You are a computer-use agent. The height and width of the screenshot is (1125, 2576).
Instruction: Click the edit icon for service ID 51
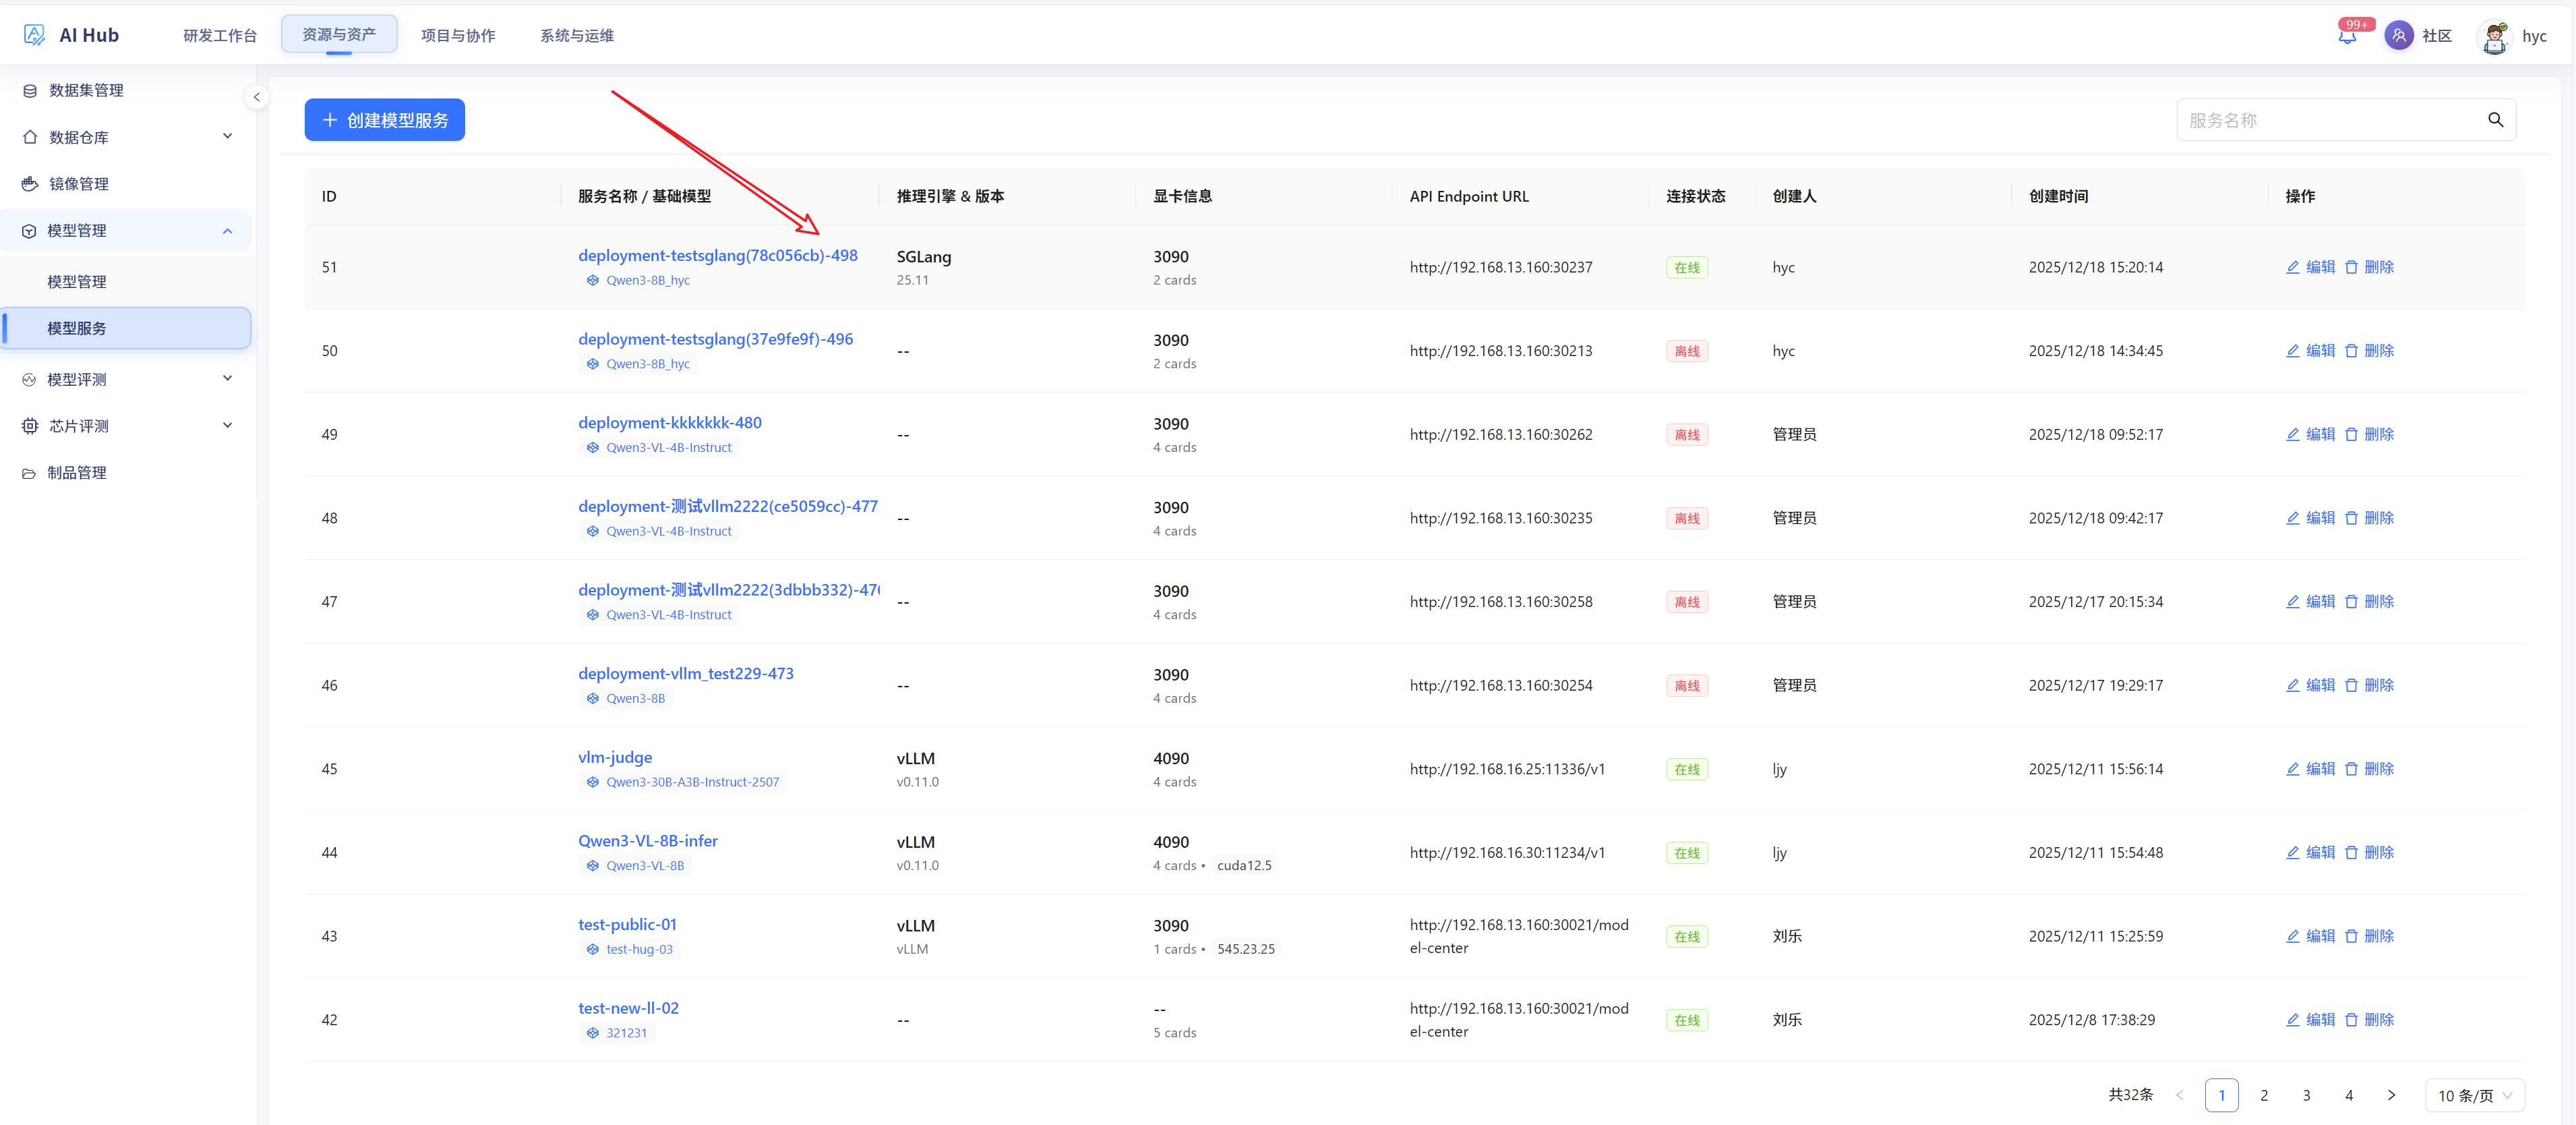[2293, 267]
